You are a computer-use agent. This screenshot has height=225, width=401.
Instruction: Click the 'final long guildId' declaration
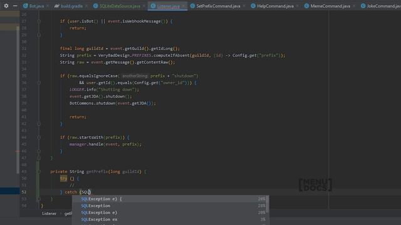81,49
